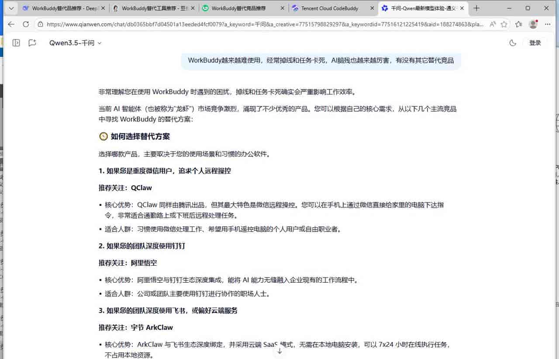Viewport: 559px width, 359px height.
Task: Click the bullet 核心优势：ArkClaw 与飞书生态深度绑定
Action: tap(277, 349)
